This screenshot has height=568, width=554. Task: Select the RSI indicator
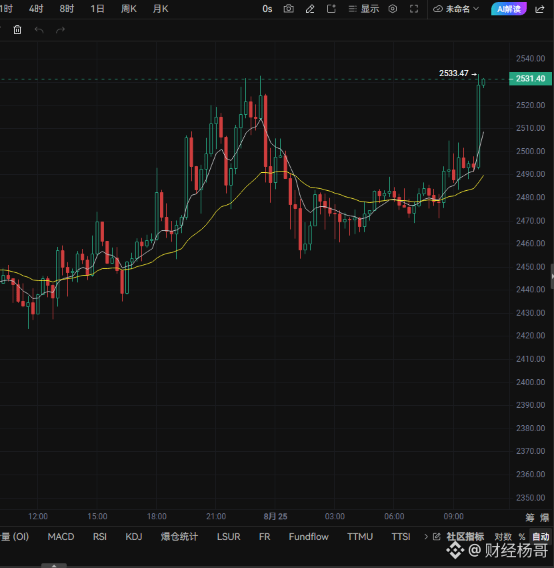click(100, 537)
